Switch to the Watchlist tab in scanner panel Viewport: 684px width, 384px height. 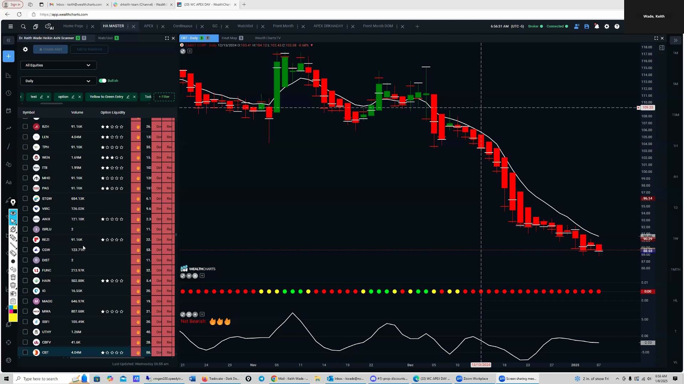coord(105,38)
